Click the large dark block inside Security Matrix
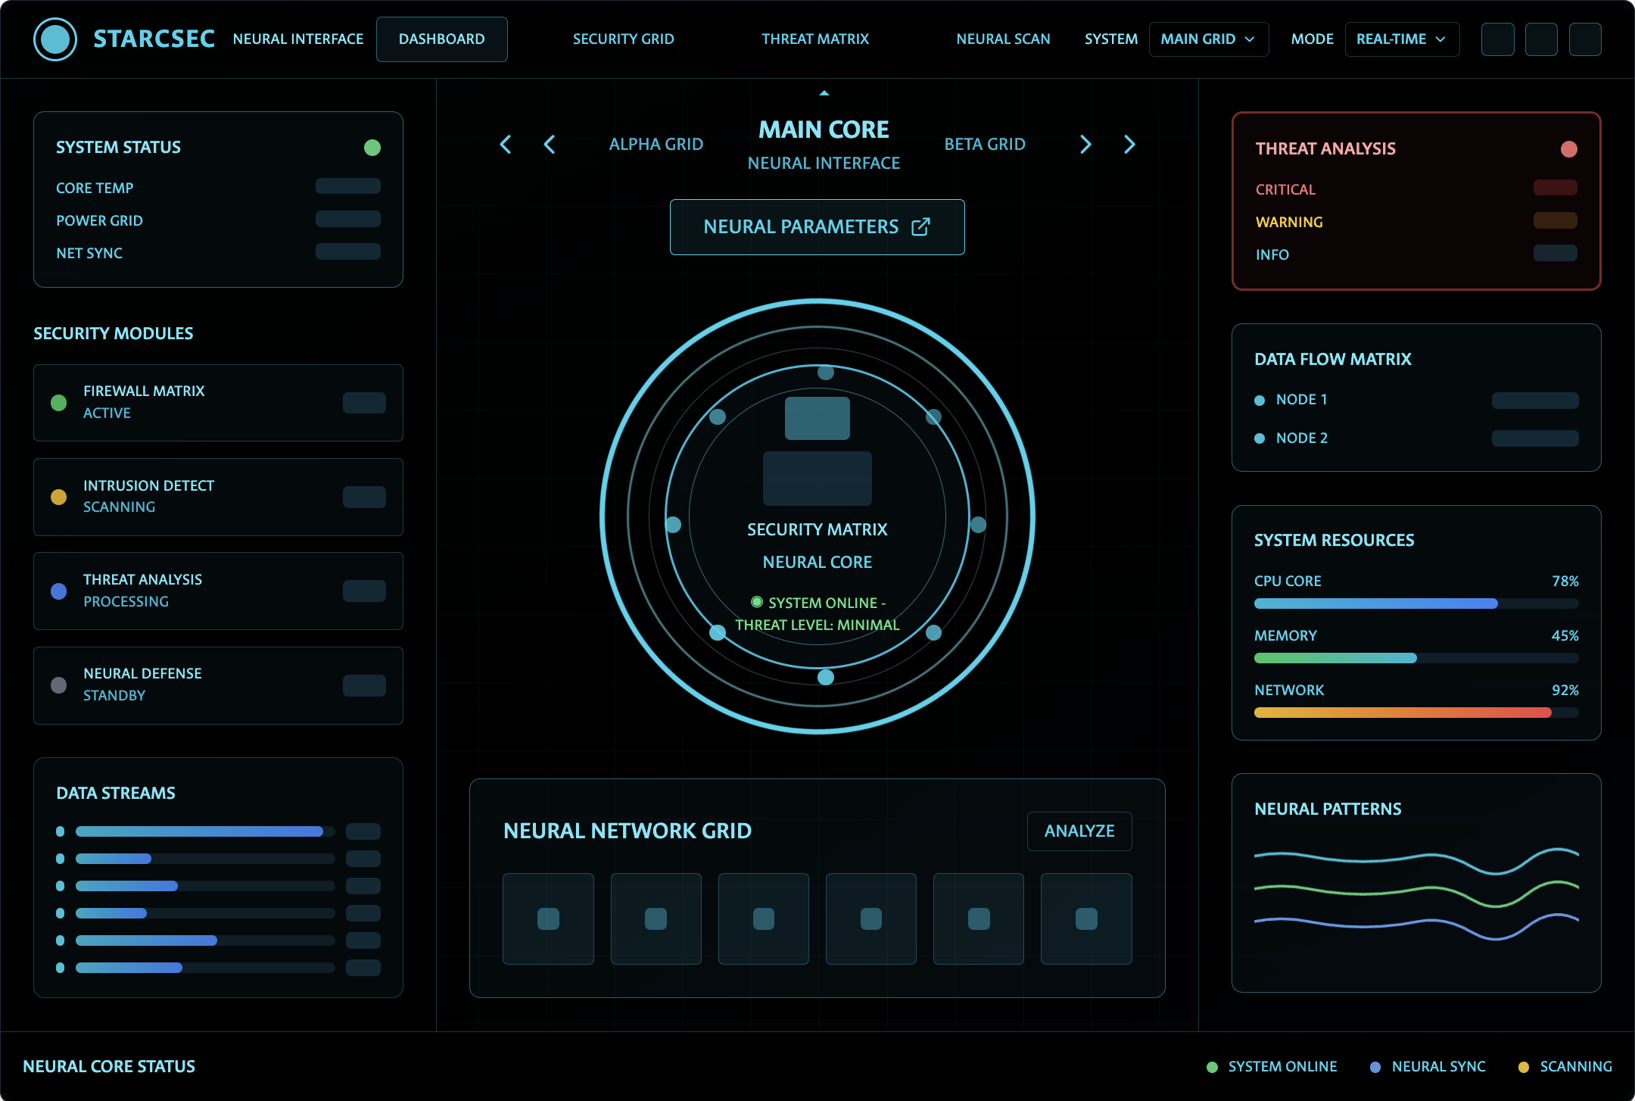Screen dimensions: 1635x1101 (817, 479)
